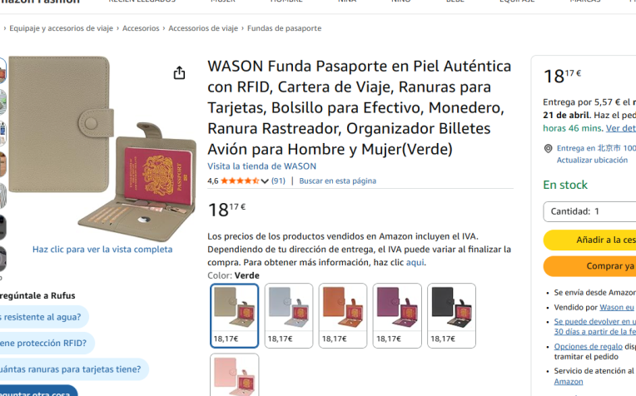This screenshot has height=396, width=636.
Task: Click the Comprar ya button
Action: point(589,266)
